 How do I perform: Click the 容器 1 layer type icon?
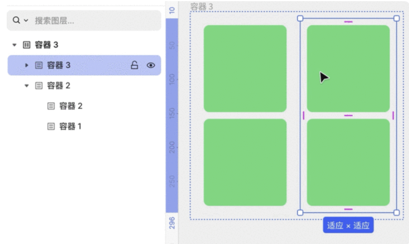51,127
